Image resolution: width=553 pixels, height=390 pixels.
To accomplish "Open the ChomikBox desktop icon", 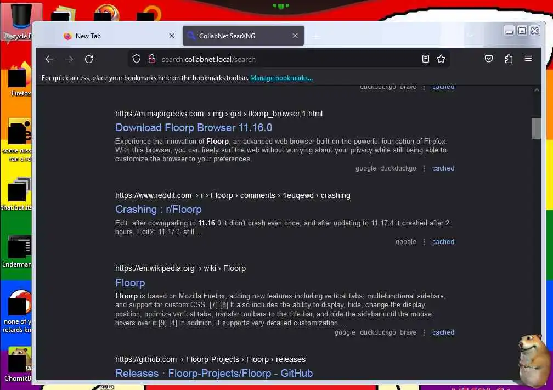I will coord(18,365).
